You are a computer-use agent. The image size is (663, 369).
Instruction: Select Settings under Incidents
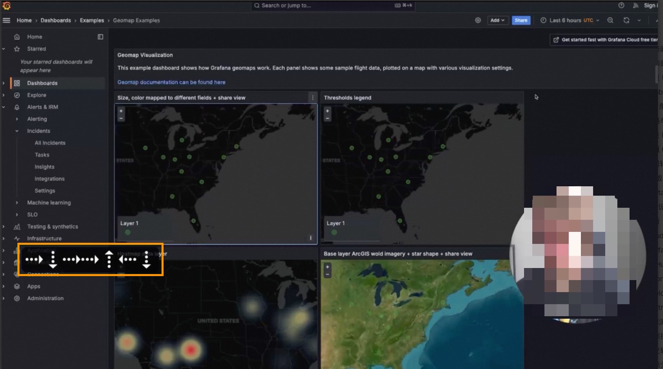(x=45, y=190)
